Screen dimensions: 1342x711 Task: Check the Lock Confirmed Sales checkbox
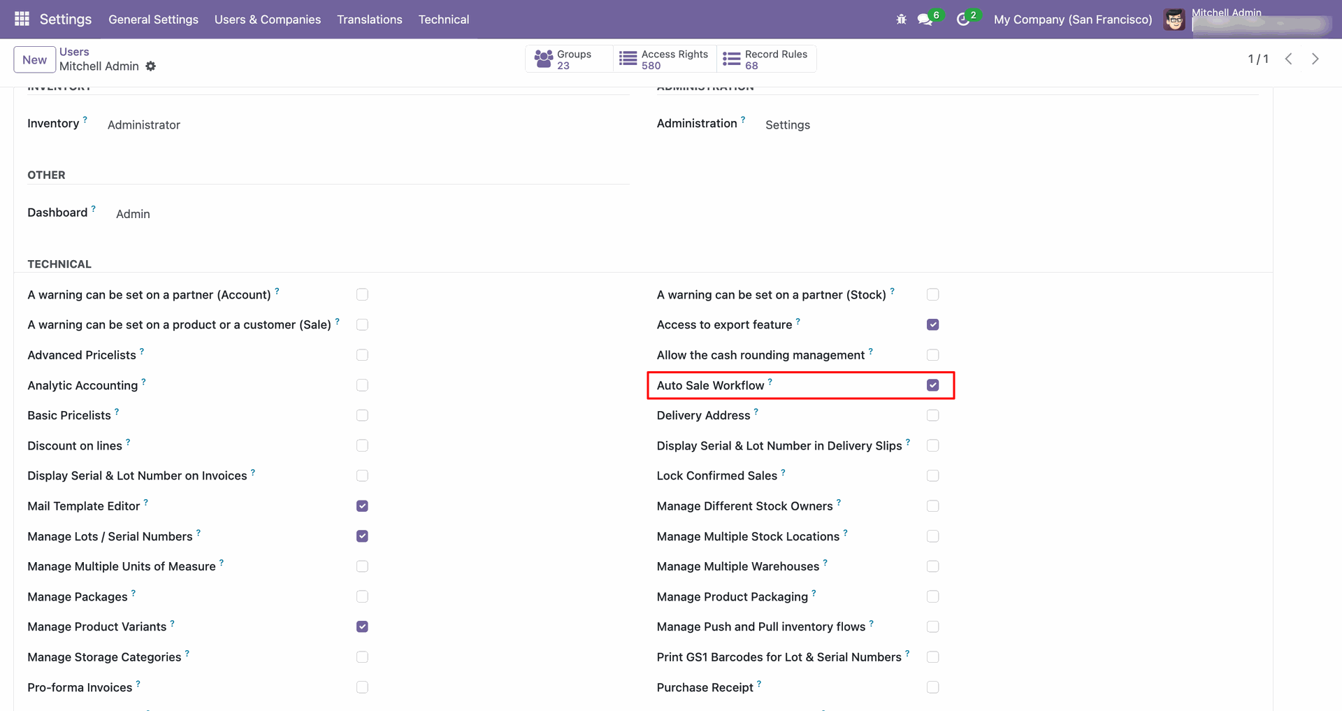click(932, 476)
